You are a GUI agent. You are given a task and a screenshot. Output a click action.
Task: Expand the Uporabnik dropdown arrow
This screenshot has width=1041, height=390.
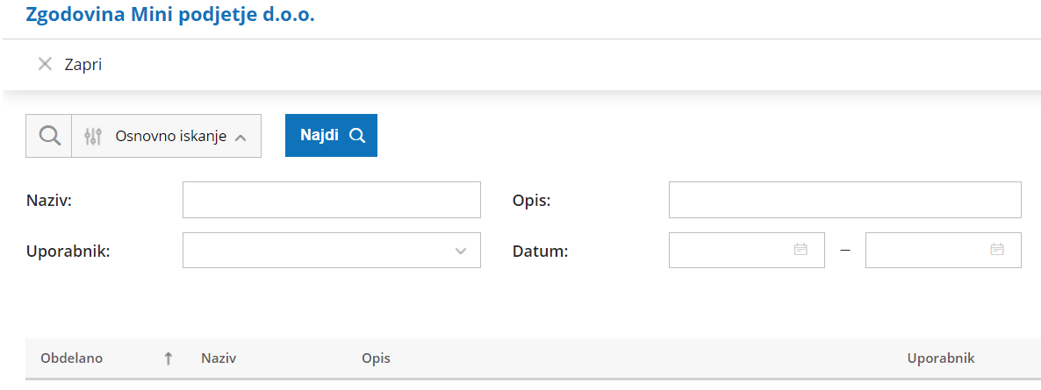pos(462,251)
